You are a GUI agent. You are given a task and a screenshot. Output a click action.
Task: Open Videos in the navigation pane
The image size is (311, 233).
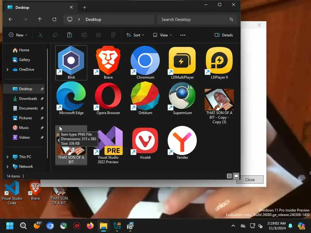[24, 137]
